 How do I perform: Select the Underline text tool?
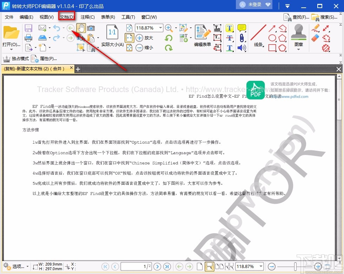230,48
